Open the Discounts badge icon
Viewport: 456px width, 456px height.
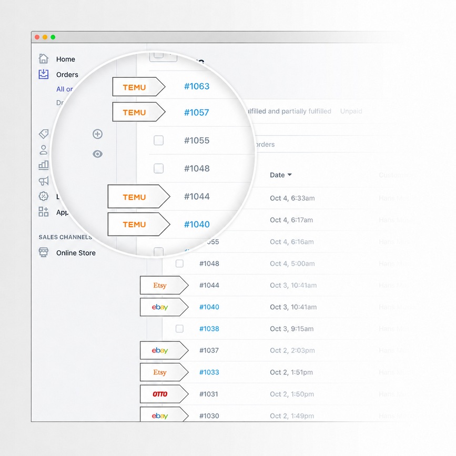click(x=43, y=196)
